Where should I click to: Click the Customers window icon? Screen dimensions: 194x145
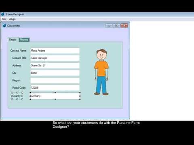[x=4, y=25]
